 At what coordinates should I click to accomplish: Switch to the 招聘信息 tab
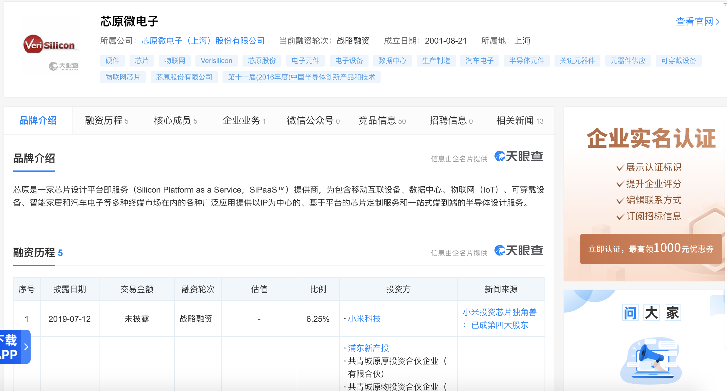[451, 120]
